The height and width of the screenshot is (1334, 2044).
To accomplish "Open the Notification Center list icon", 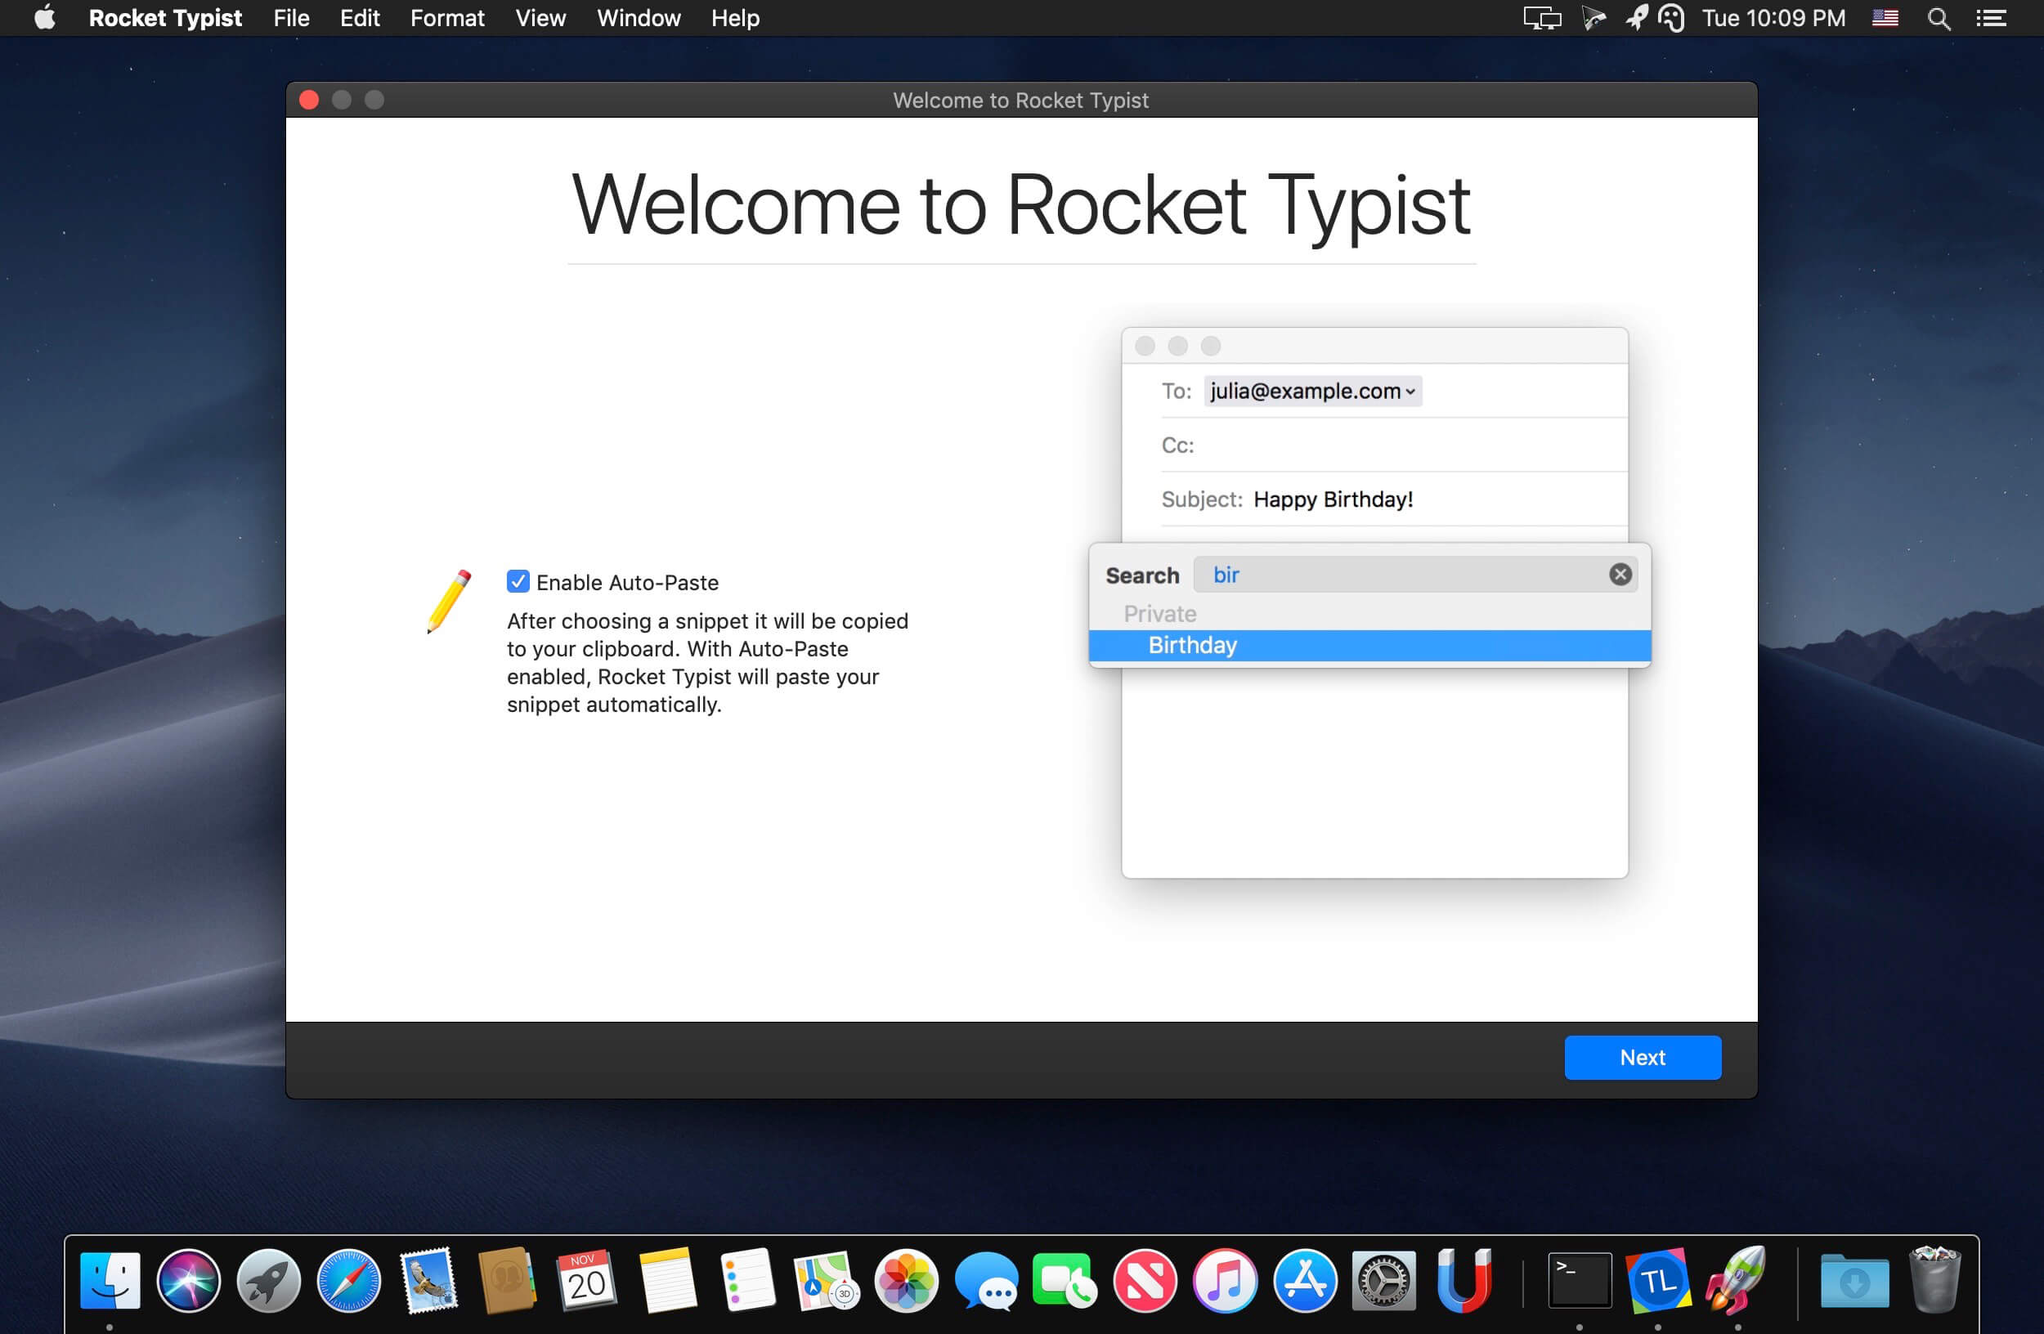I will (1991, 18).
